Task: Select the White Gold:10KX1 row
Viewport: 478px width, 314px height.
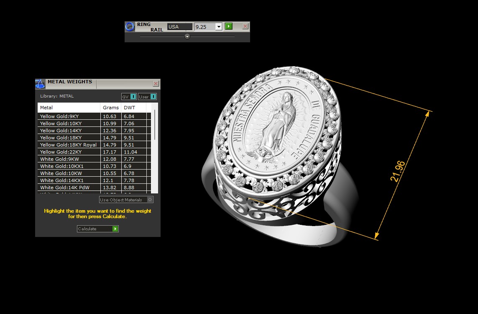Action: click(94, 166)
